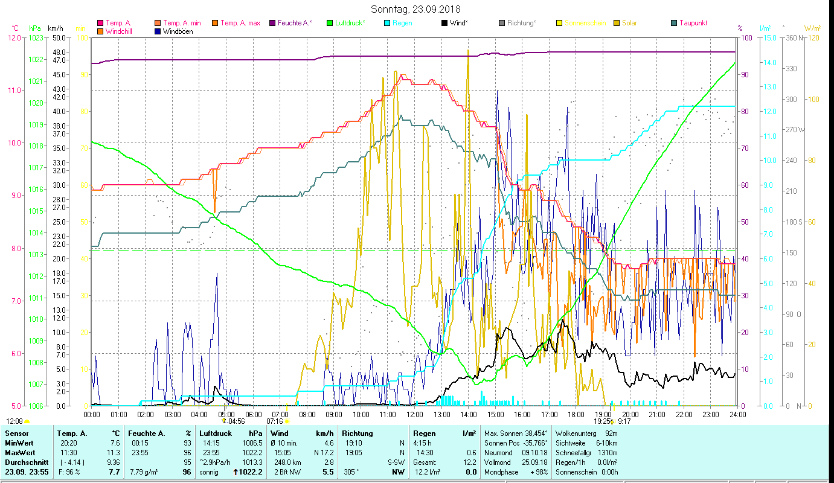Click the purple Feuchte A.* legend swatch
The width and height of the screenshot is (834, 483).
(x=272, y=23)
